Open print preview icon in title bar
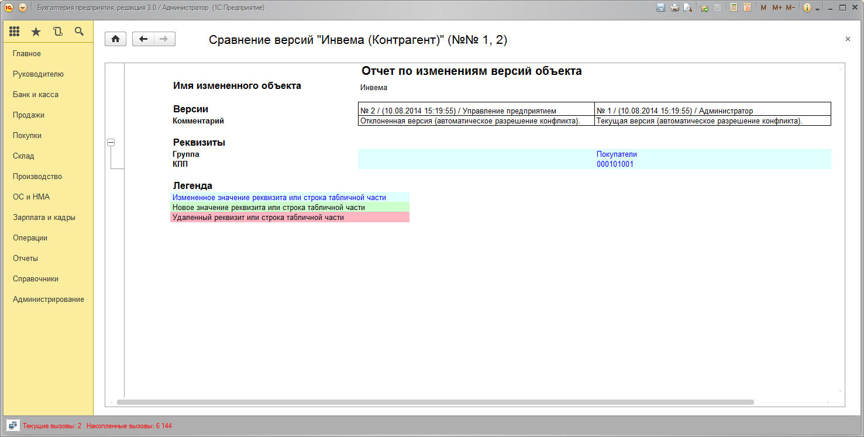This screenshot has width=864, height=437. tap(688, 8)
